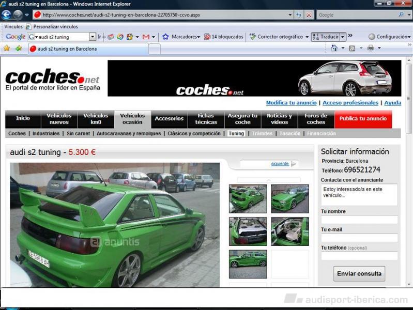The height and width of the screenshot is (310, 413).
Task: Click the RSS feeds icon
Action: 352,48
